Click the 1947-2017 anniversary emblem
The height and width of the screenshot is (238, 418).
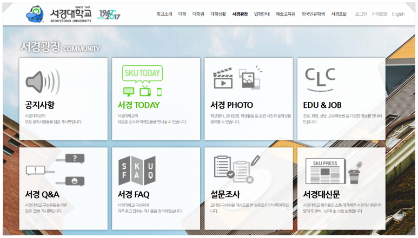pyautogui.click(x=109, y=15)
